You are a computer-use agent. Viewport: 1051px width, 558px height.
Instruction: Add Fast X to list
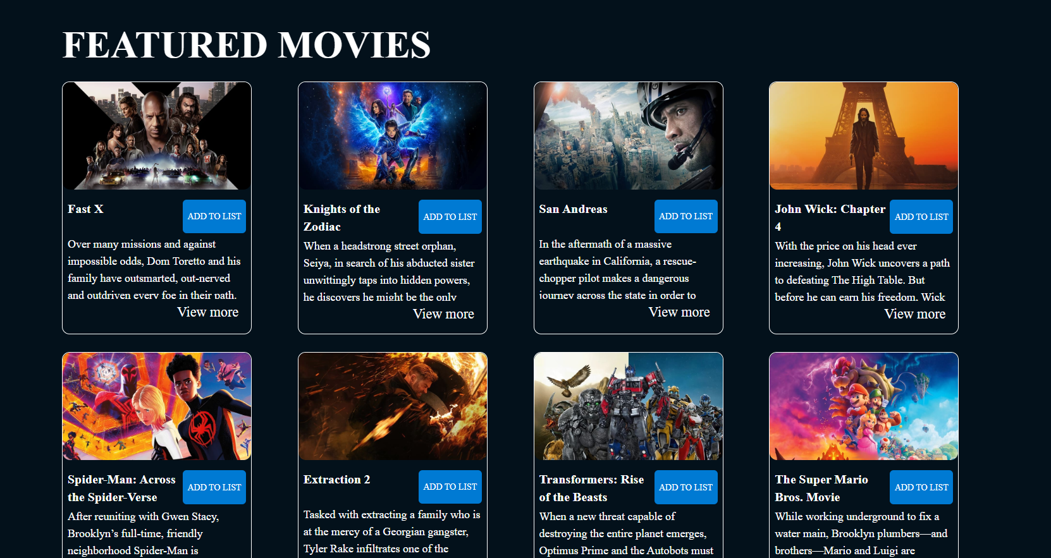pos(214,217)
